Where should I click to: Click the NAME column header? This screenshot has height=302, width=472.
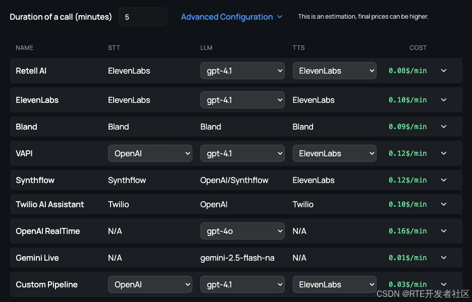[x=24, y=48]
